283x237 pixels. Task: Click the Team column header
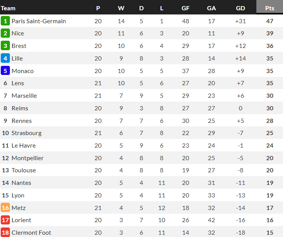(8, 8)
